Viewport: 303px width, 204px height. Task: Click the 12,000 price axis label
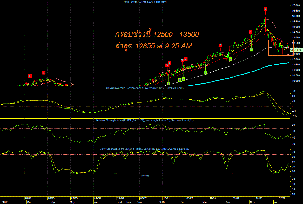pyautogui.click(x=296, y=59)
